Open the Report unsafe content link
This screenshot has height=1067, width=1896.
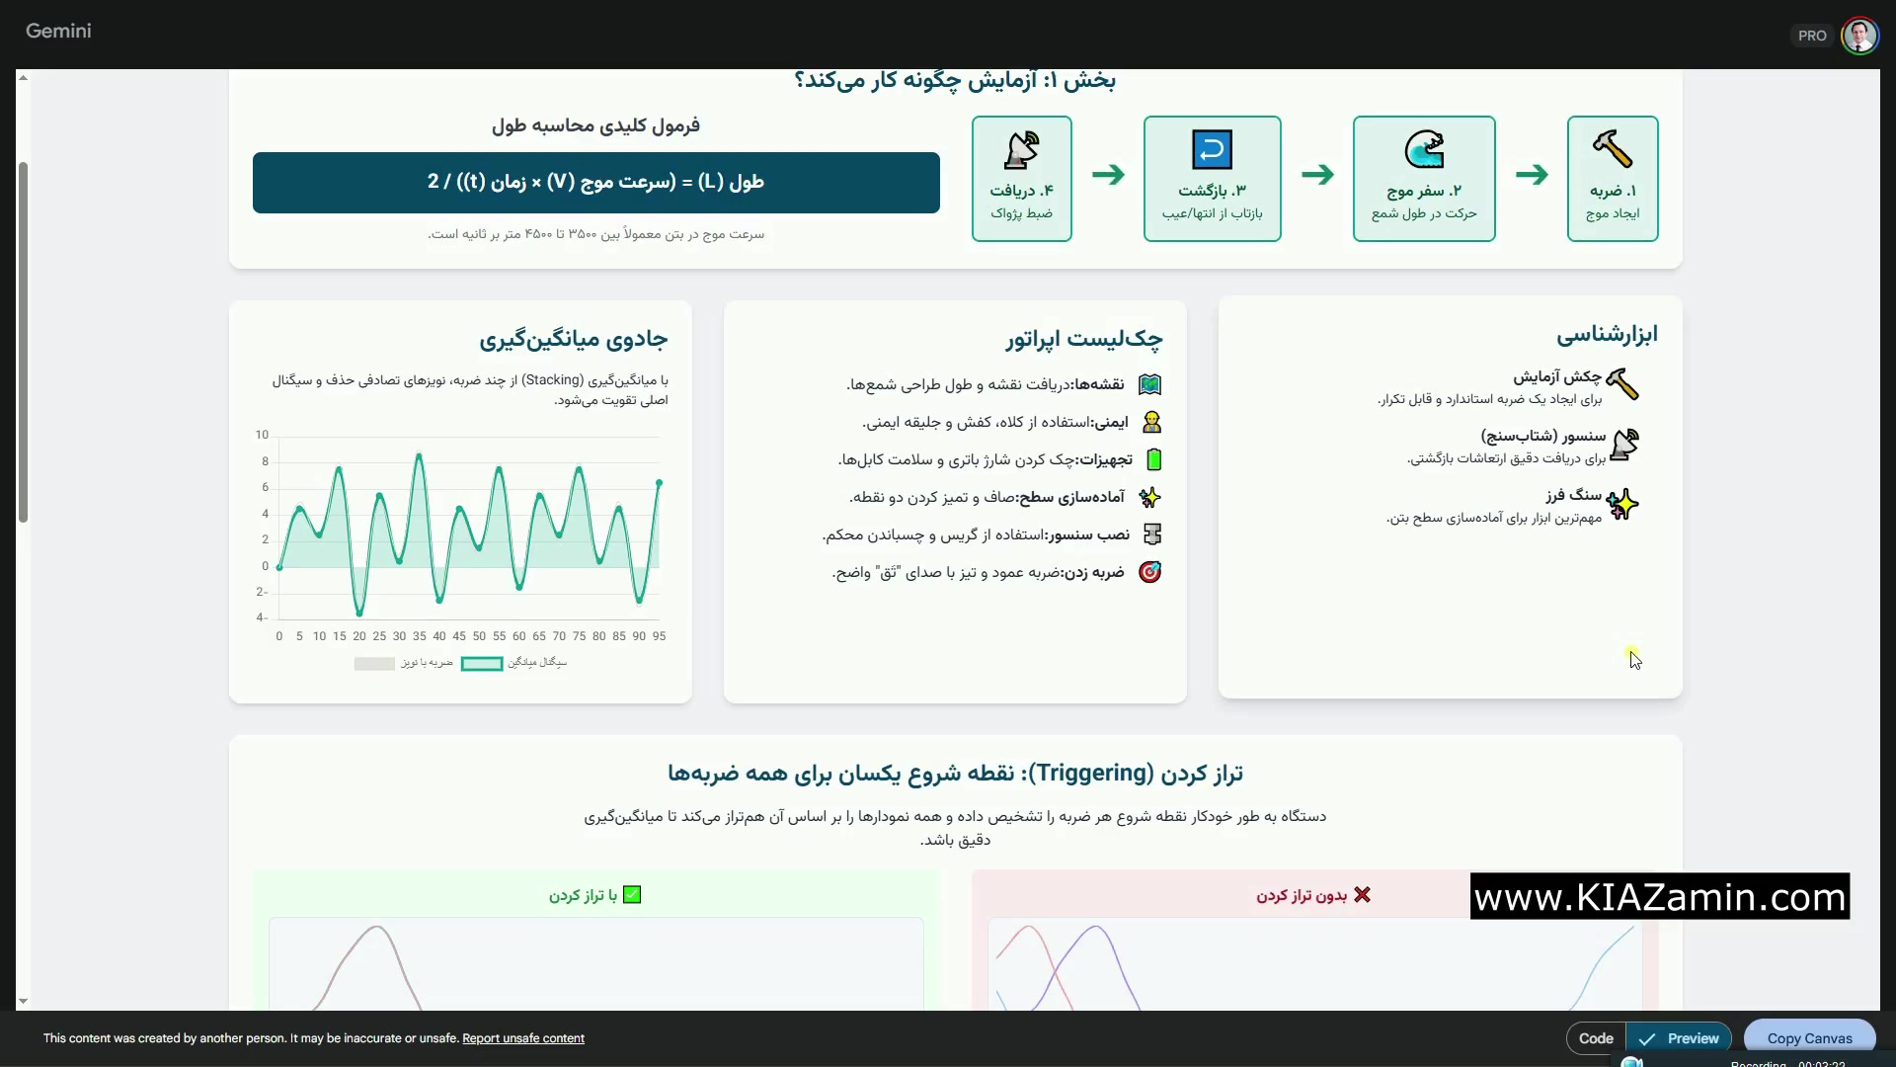click(x=523, y=1038)
